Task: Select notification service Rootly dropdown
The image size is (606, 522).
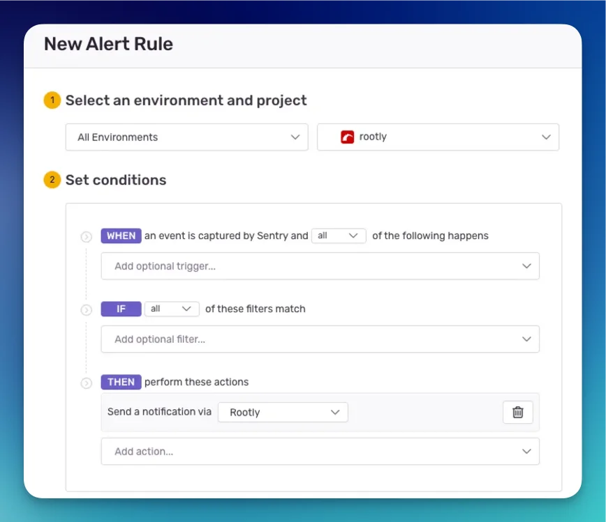Action: tap(283, 412)
